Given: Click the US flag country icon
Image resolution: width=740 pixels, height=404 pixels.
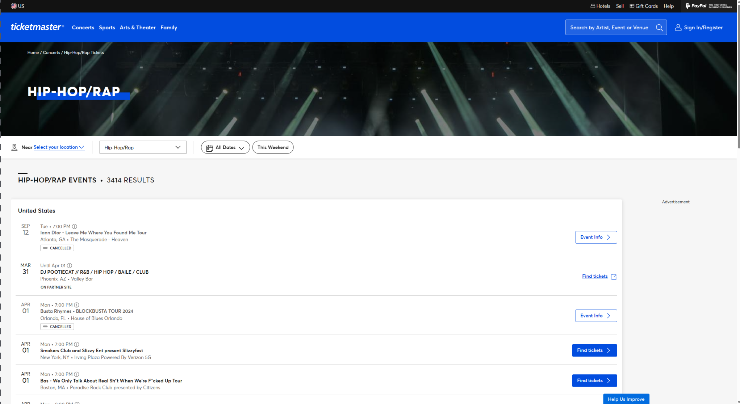Looking at the screenshot, I should [x=14, y=6].
